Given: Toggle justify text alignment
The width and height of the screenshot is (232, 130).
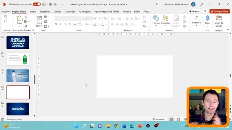Looking at the screenshot, I should click(x=127, y=24).
